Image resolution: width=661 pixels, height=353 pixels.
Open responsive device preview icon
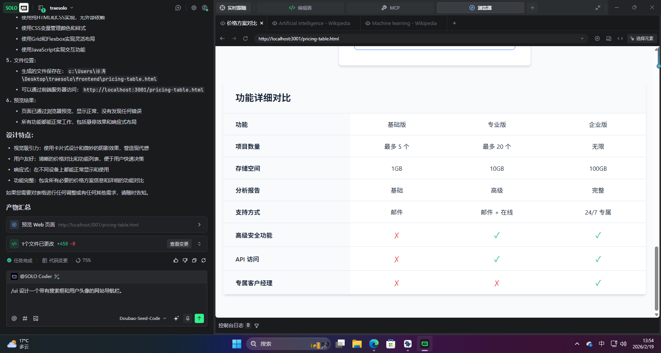point(609,38)
